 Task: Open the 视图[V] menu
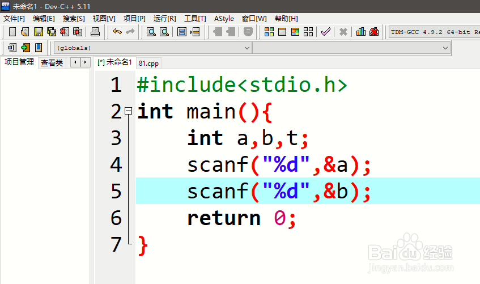coord(104,19)
